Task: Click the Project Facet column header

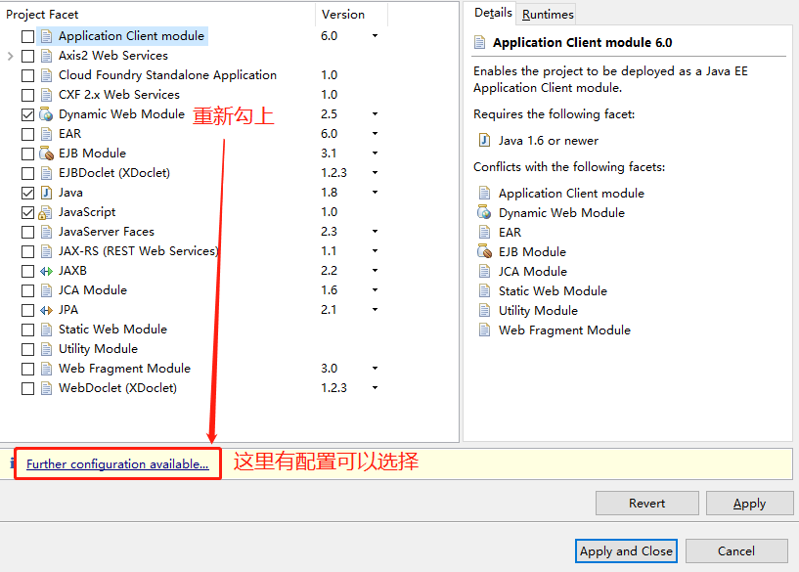Action: (158, 15)
